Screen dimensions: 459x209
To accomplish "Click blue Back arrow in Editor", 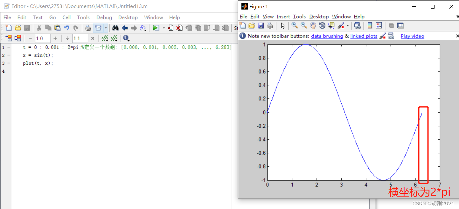I will 125,28.
